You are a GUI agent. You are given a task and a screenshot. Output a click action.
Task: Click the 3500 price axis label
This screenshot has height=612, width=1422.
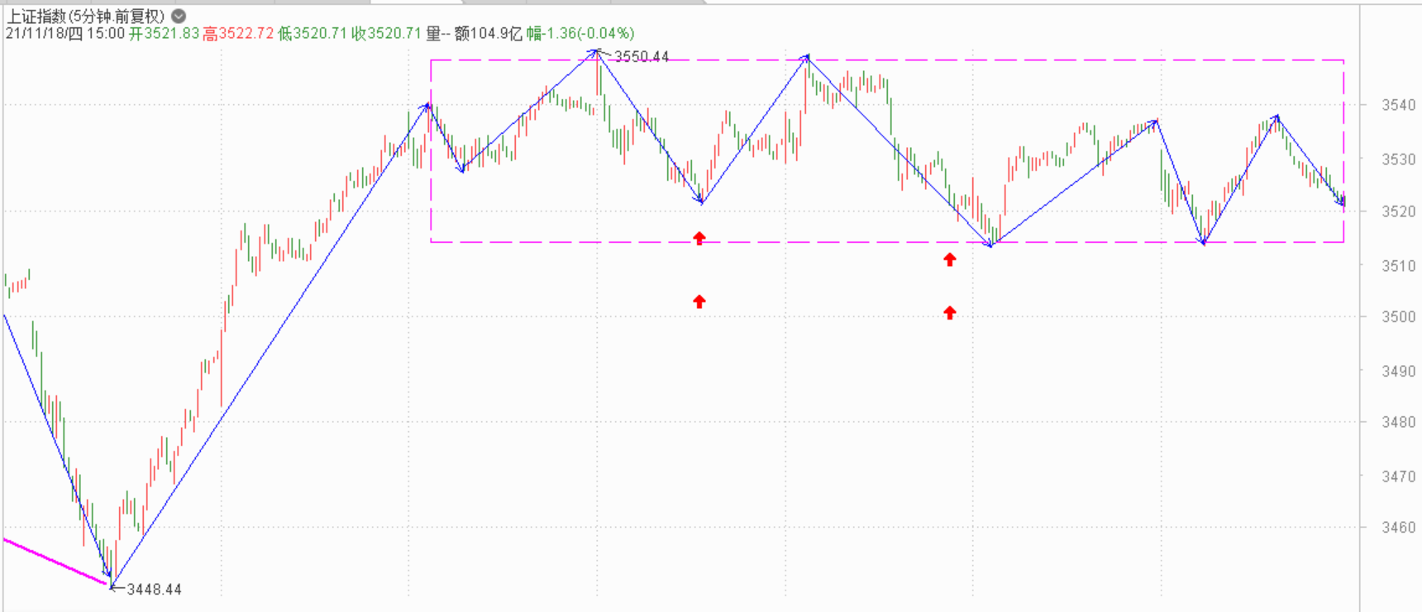pos(1398,316)
